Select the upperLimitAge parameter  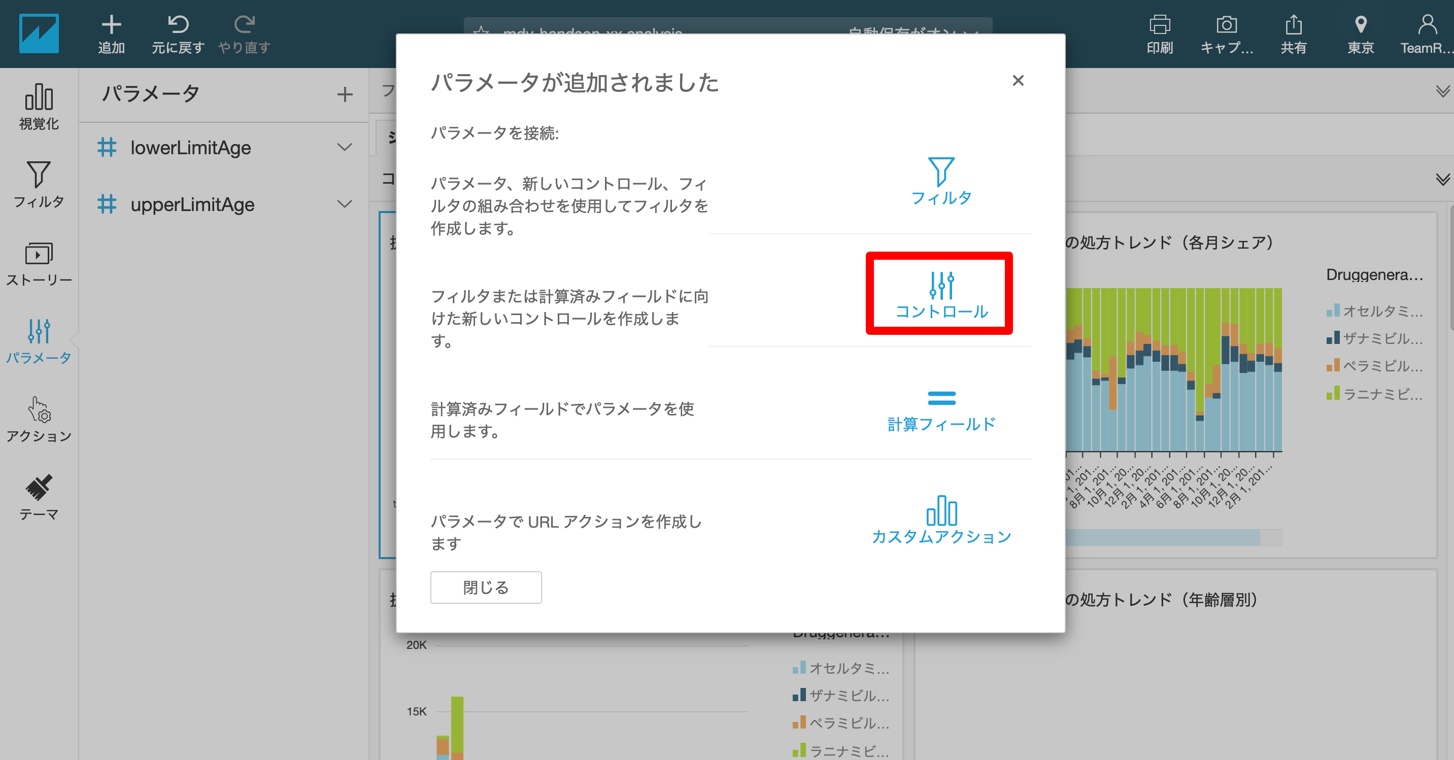click(192, 204)
